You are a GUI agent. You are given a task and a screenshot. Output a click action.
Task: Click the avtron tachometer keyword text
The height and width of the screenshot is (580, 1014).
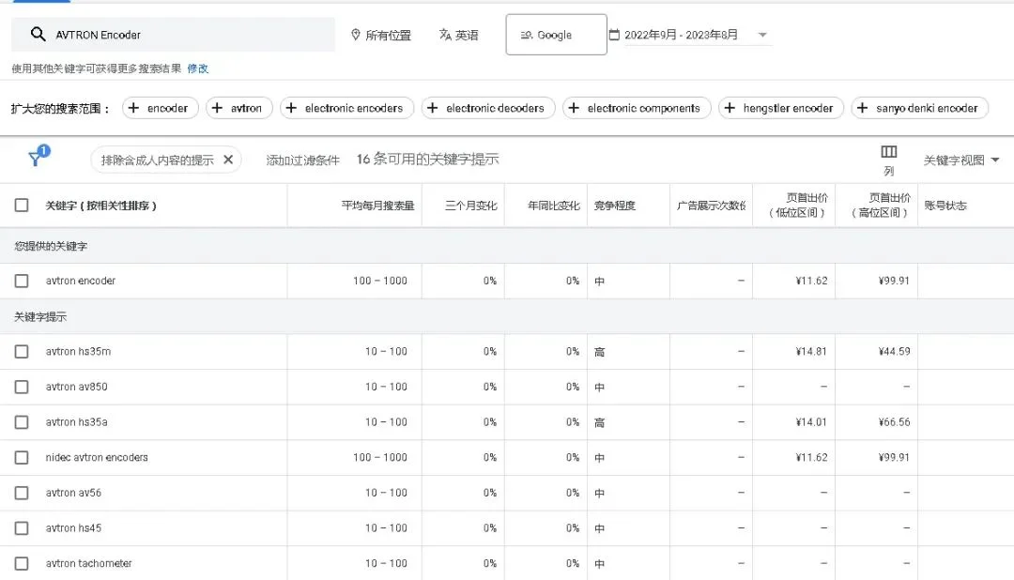coord(88,563)
